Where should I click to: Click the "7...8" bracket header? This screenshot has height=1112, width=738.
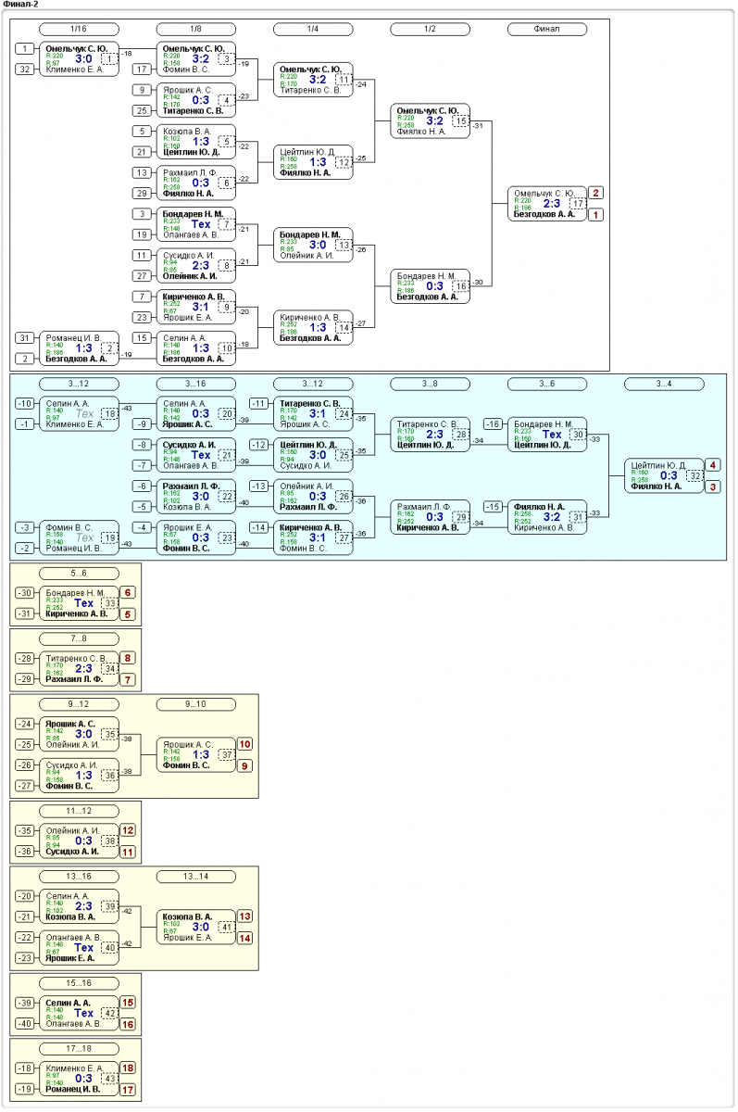point(79,638)
